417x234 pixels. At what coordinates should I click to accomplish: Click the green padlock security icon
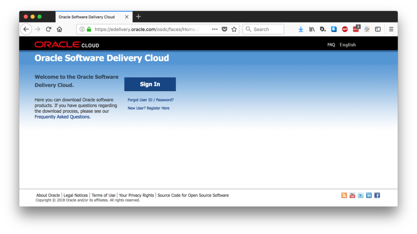point(89,29)
